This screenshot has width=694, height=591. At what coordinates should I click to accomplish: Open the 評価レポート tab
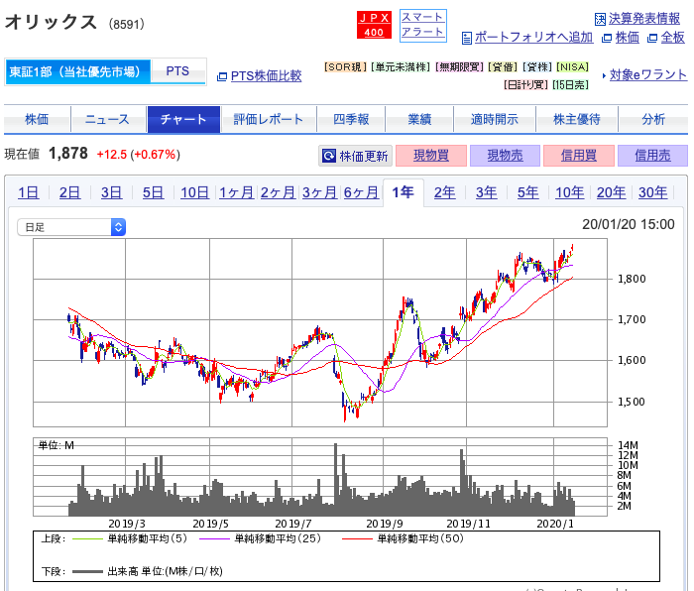point(269,119)
